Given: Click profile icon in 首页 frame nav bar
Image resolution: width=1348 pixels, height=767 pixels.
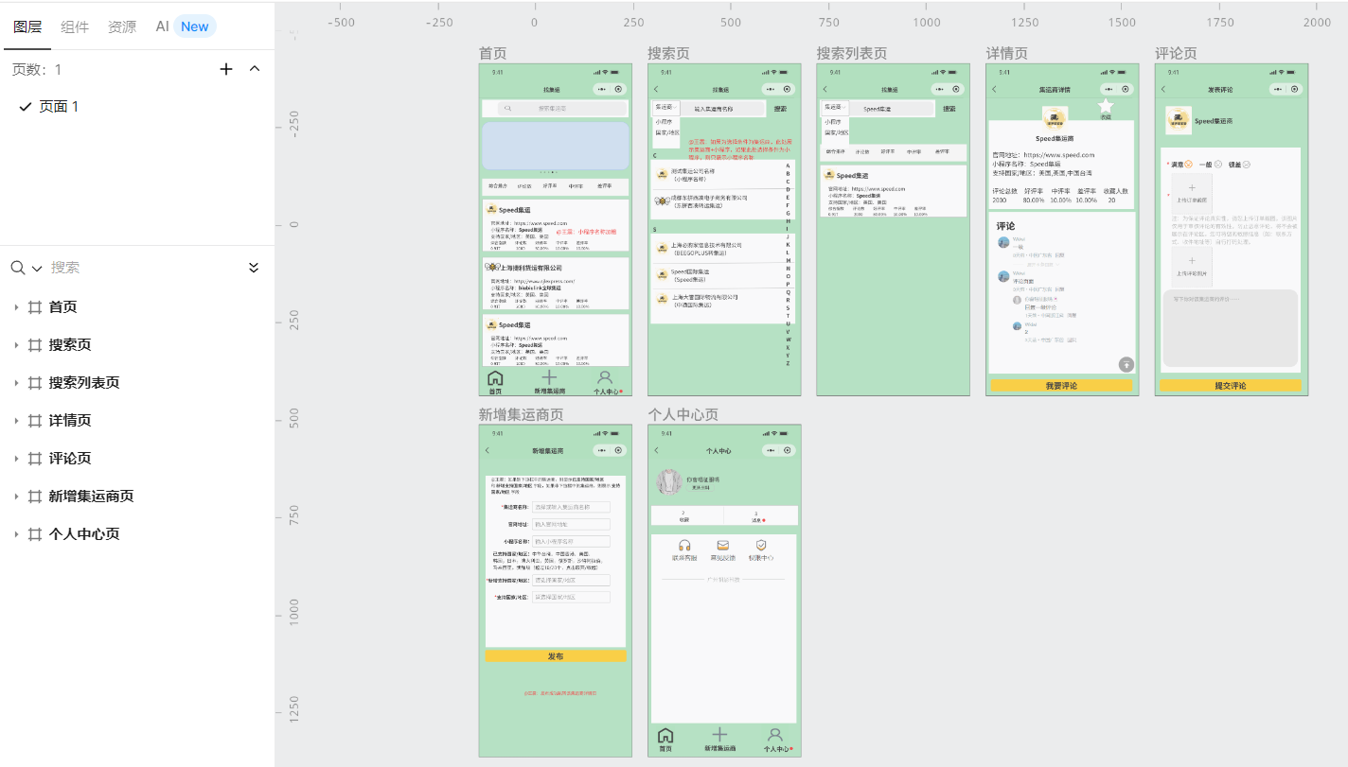Looking at the screenshot, I should 606,377.
